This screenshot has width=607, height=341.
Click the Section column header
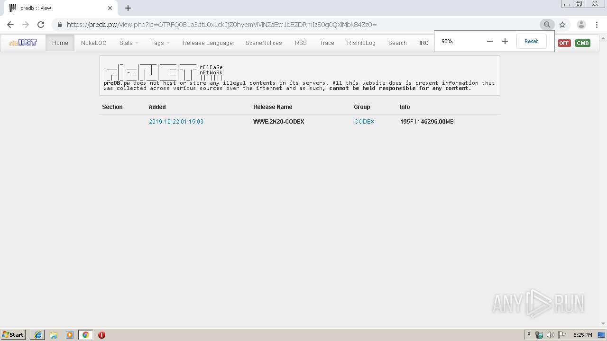pyautogui.click(x=112, y=107)
